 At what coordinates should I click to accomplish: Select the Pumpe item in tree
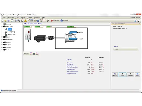(10, 29)
